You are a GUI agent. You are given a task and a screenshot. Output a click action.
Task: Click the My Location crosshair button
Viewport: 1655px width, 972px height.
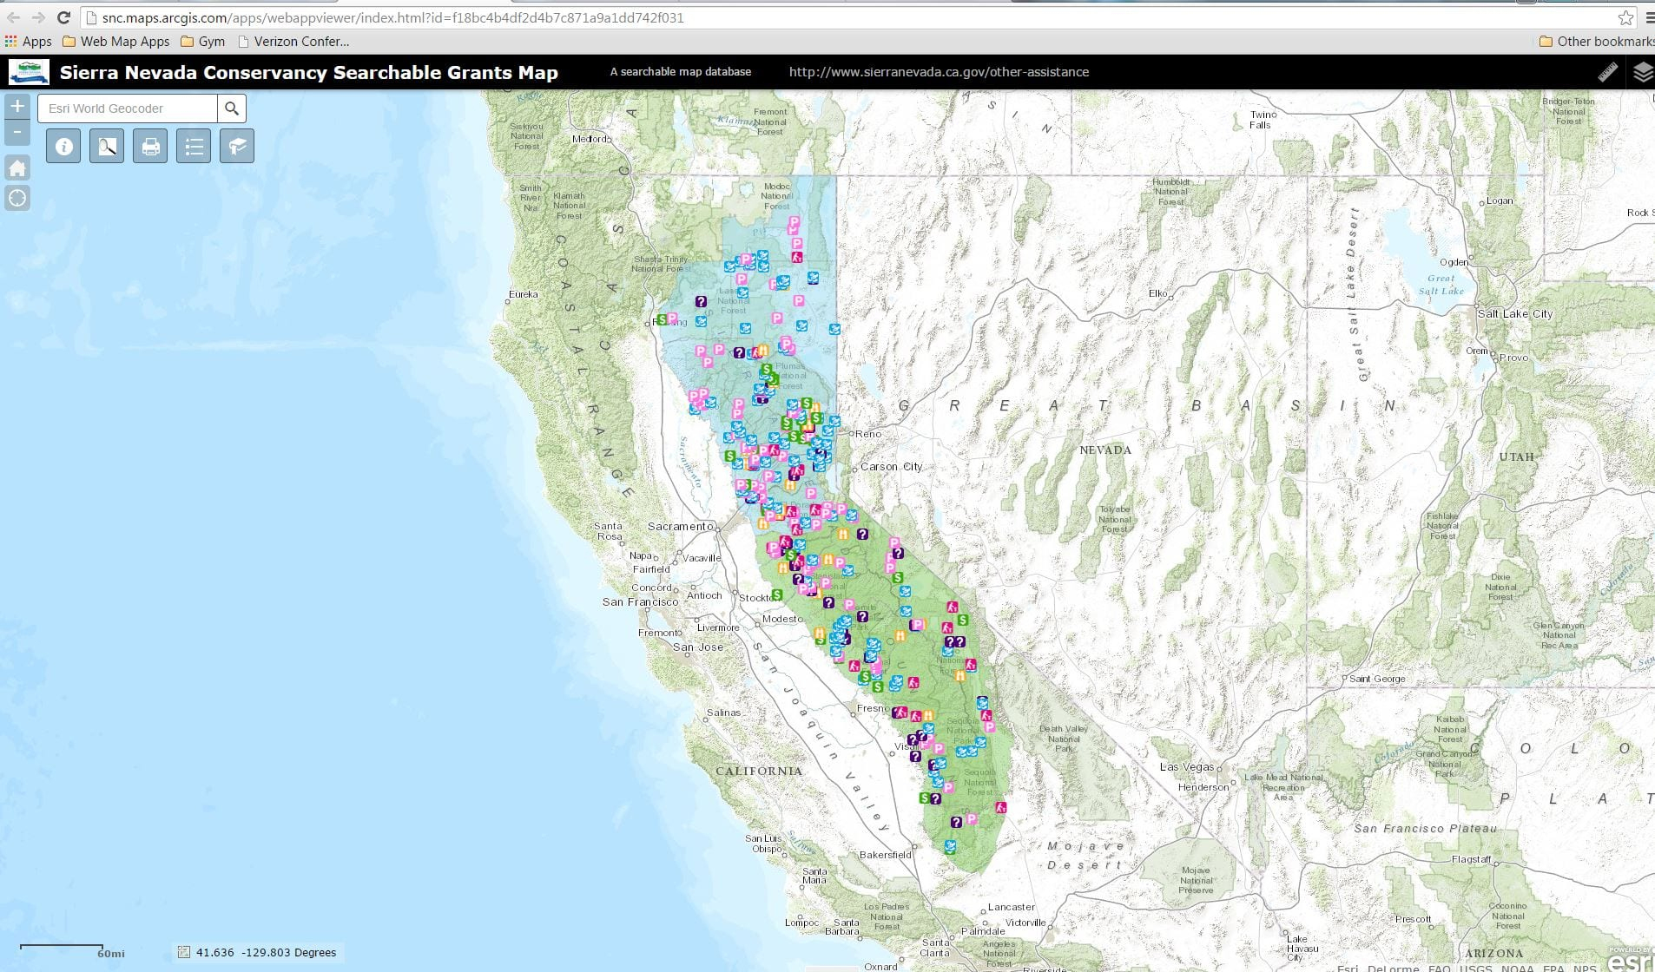click(x=17, y=198)
